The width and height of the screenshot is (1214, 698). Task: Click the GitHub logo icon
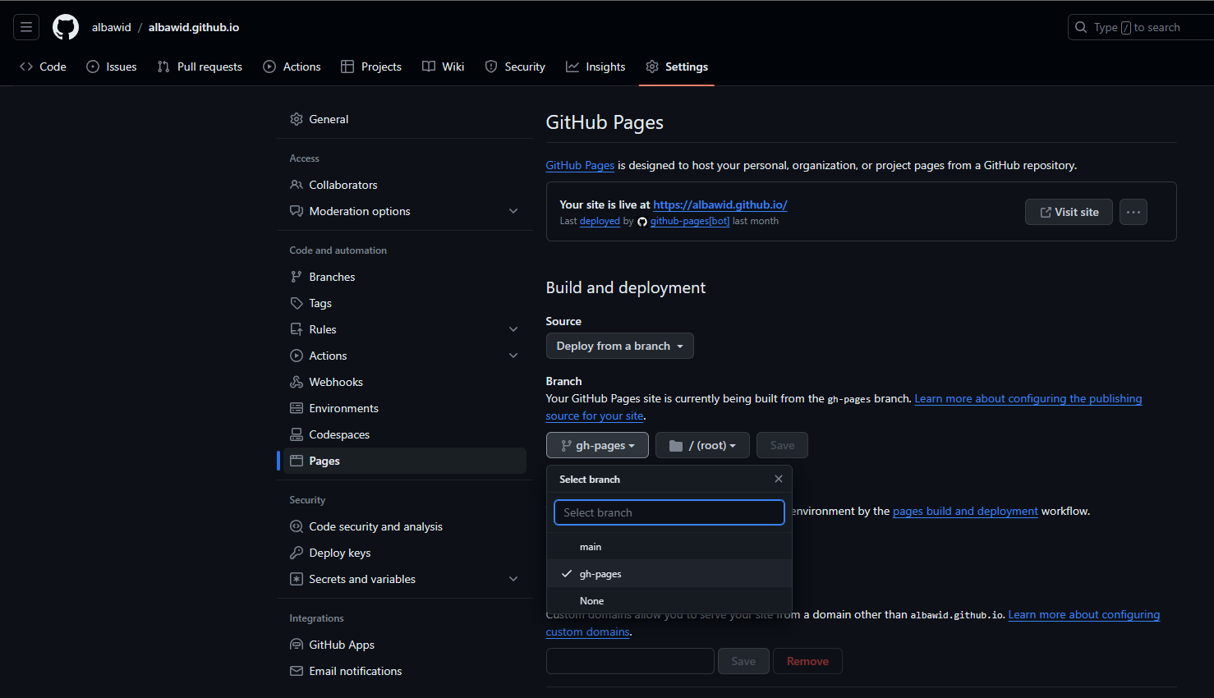[66, 27]
